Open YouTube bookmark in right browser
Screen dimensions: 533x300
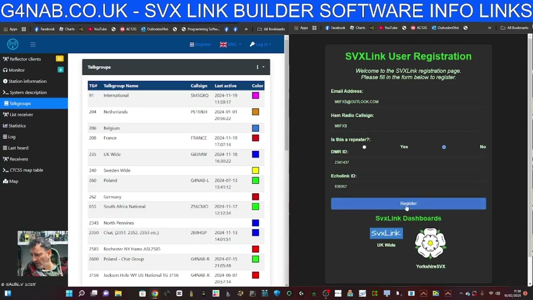tap(388, 28)
